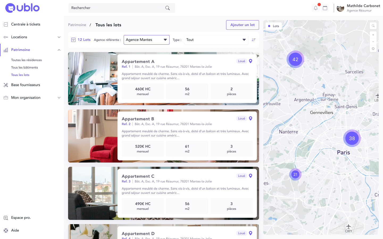Screen dimensions: 383x239
Task: Open the Type Tout dropdown
Action: click(216, 40)
